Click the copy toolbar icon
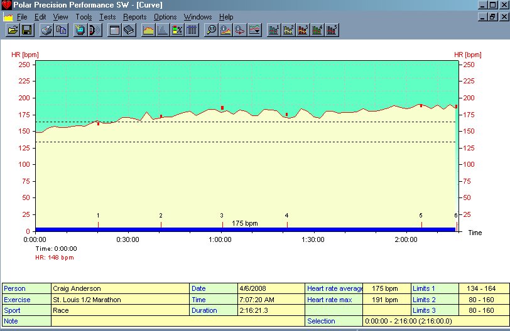Viewport: 510px width, 331px height. click(x=61, y=30)
